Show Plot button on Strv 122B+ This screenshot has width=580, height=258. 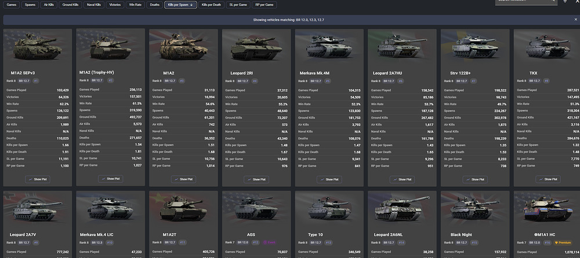pos(475,179)
